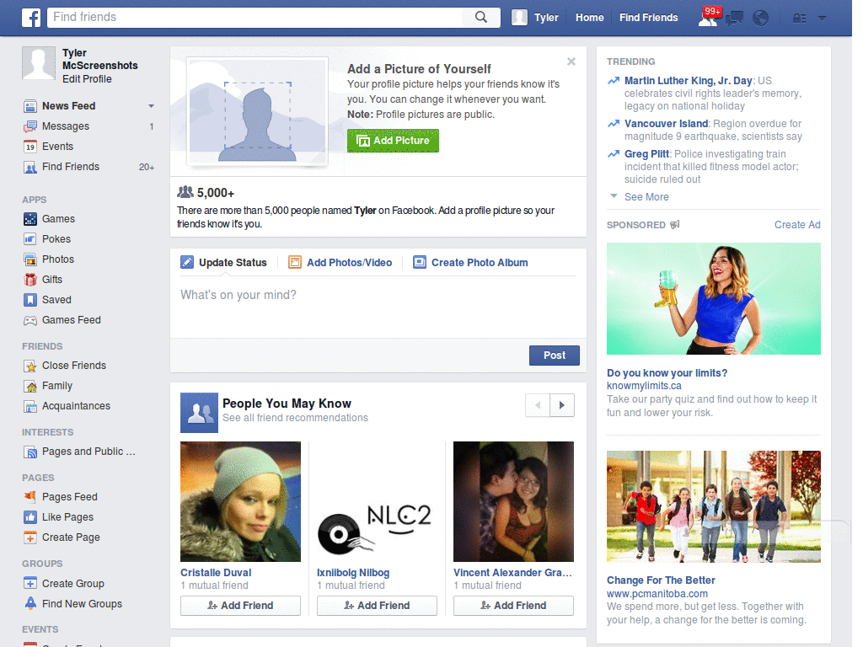Click the Create Page plus icon

pyautogui.click(x=30, y=537)
